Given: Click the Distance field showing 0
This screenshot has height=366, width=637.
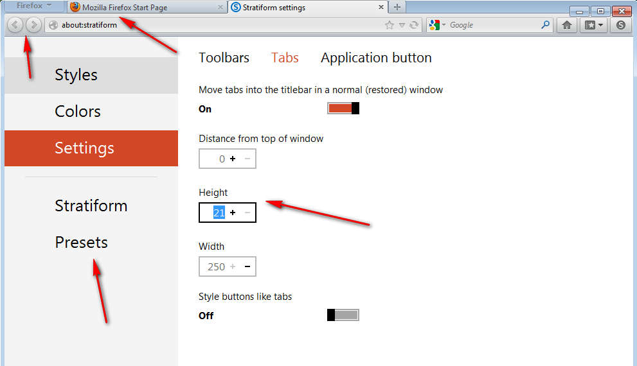Looking at the screenshot, I should click(222, 159).
